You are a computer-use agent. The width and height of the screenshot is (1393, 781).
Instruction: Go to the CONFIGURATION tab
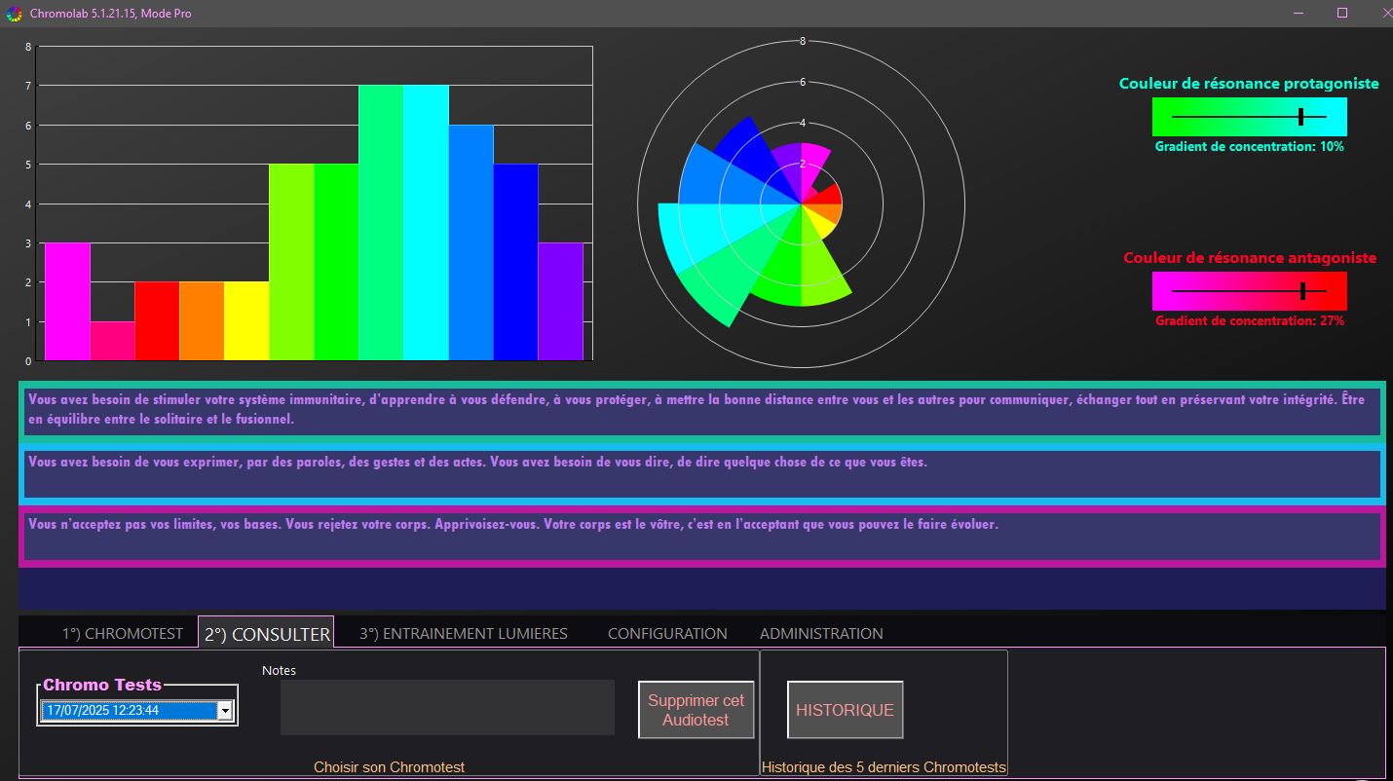667,633
